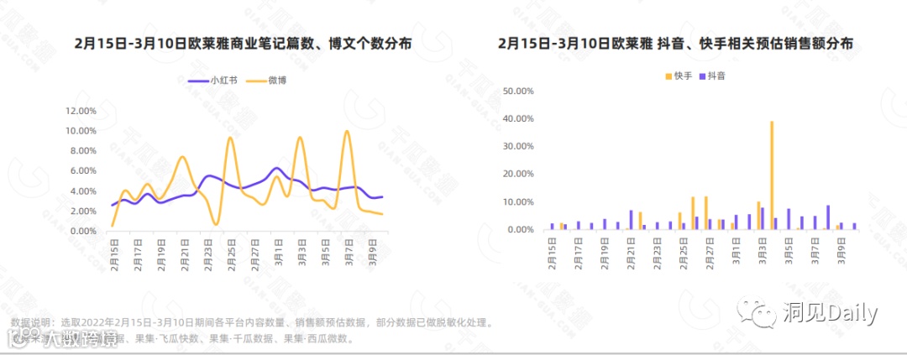
Task: Click 3月9日 on the bar chart x-axis
Action: coord(842,251)
